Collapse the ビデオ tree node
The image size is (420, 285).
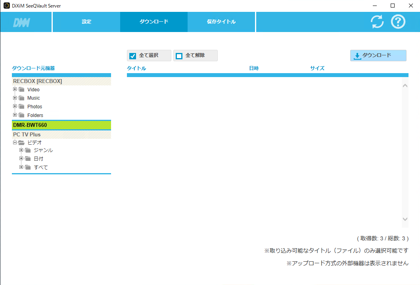[15, 142]
